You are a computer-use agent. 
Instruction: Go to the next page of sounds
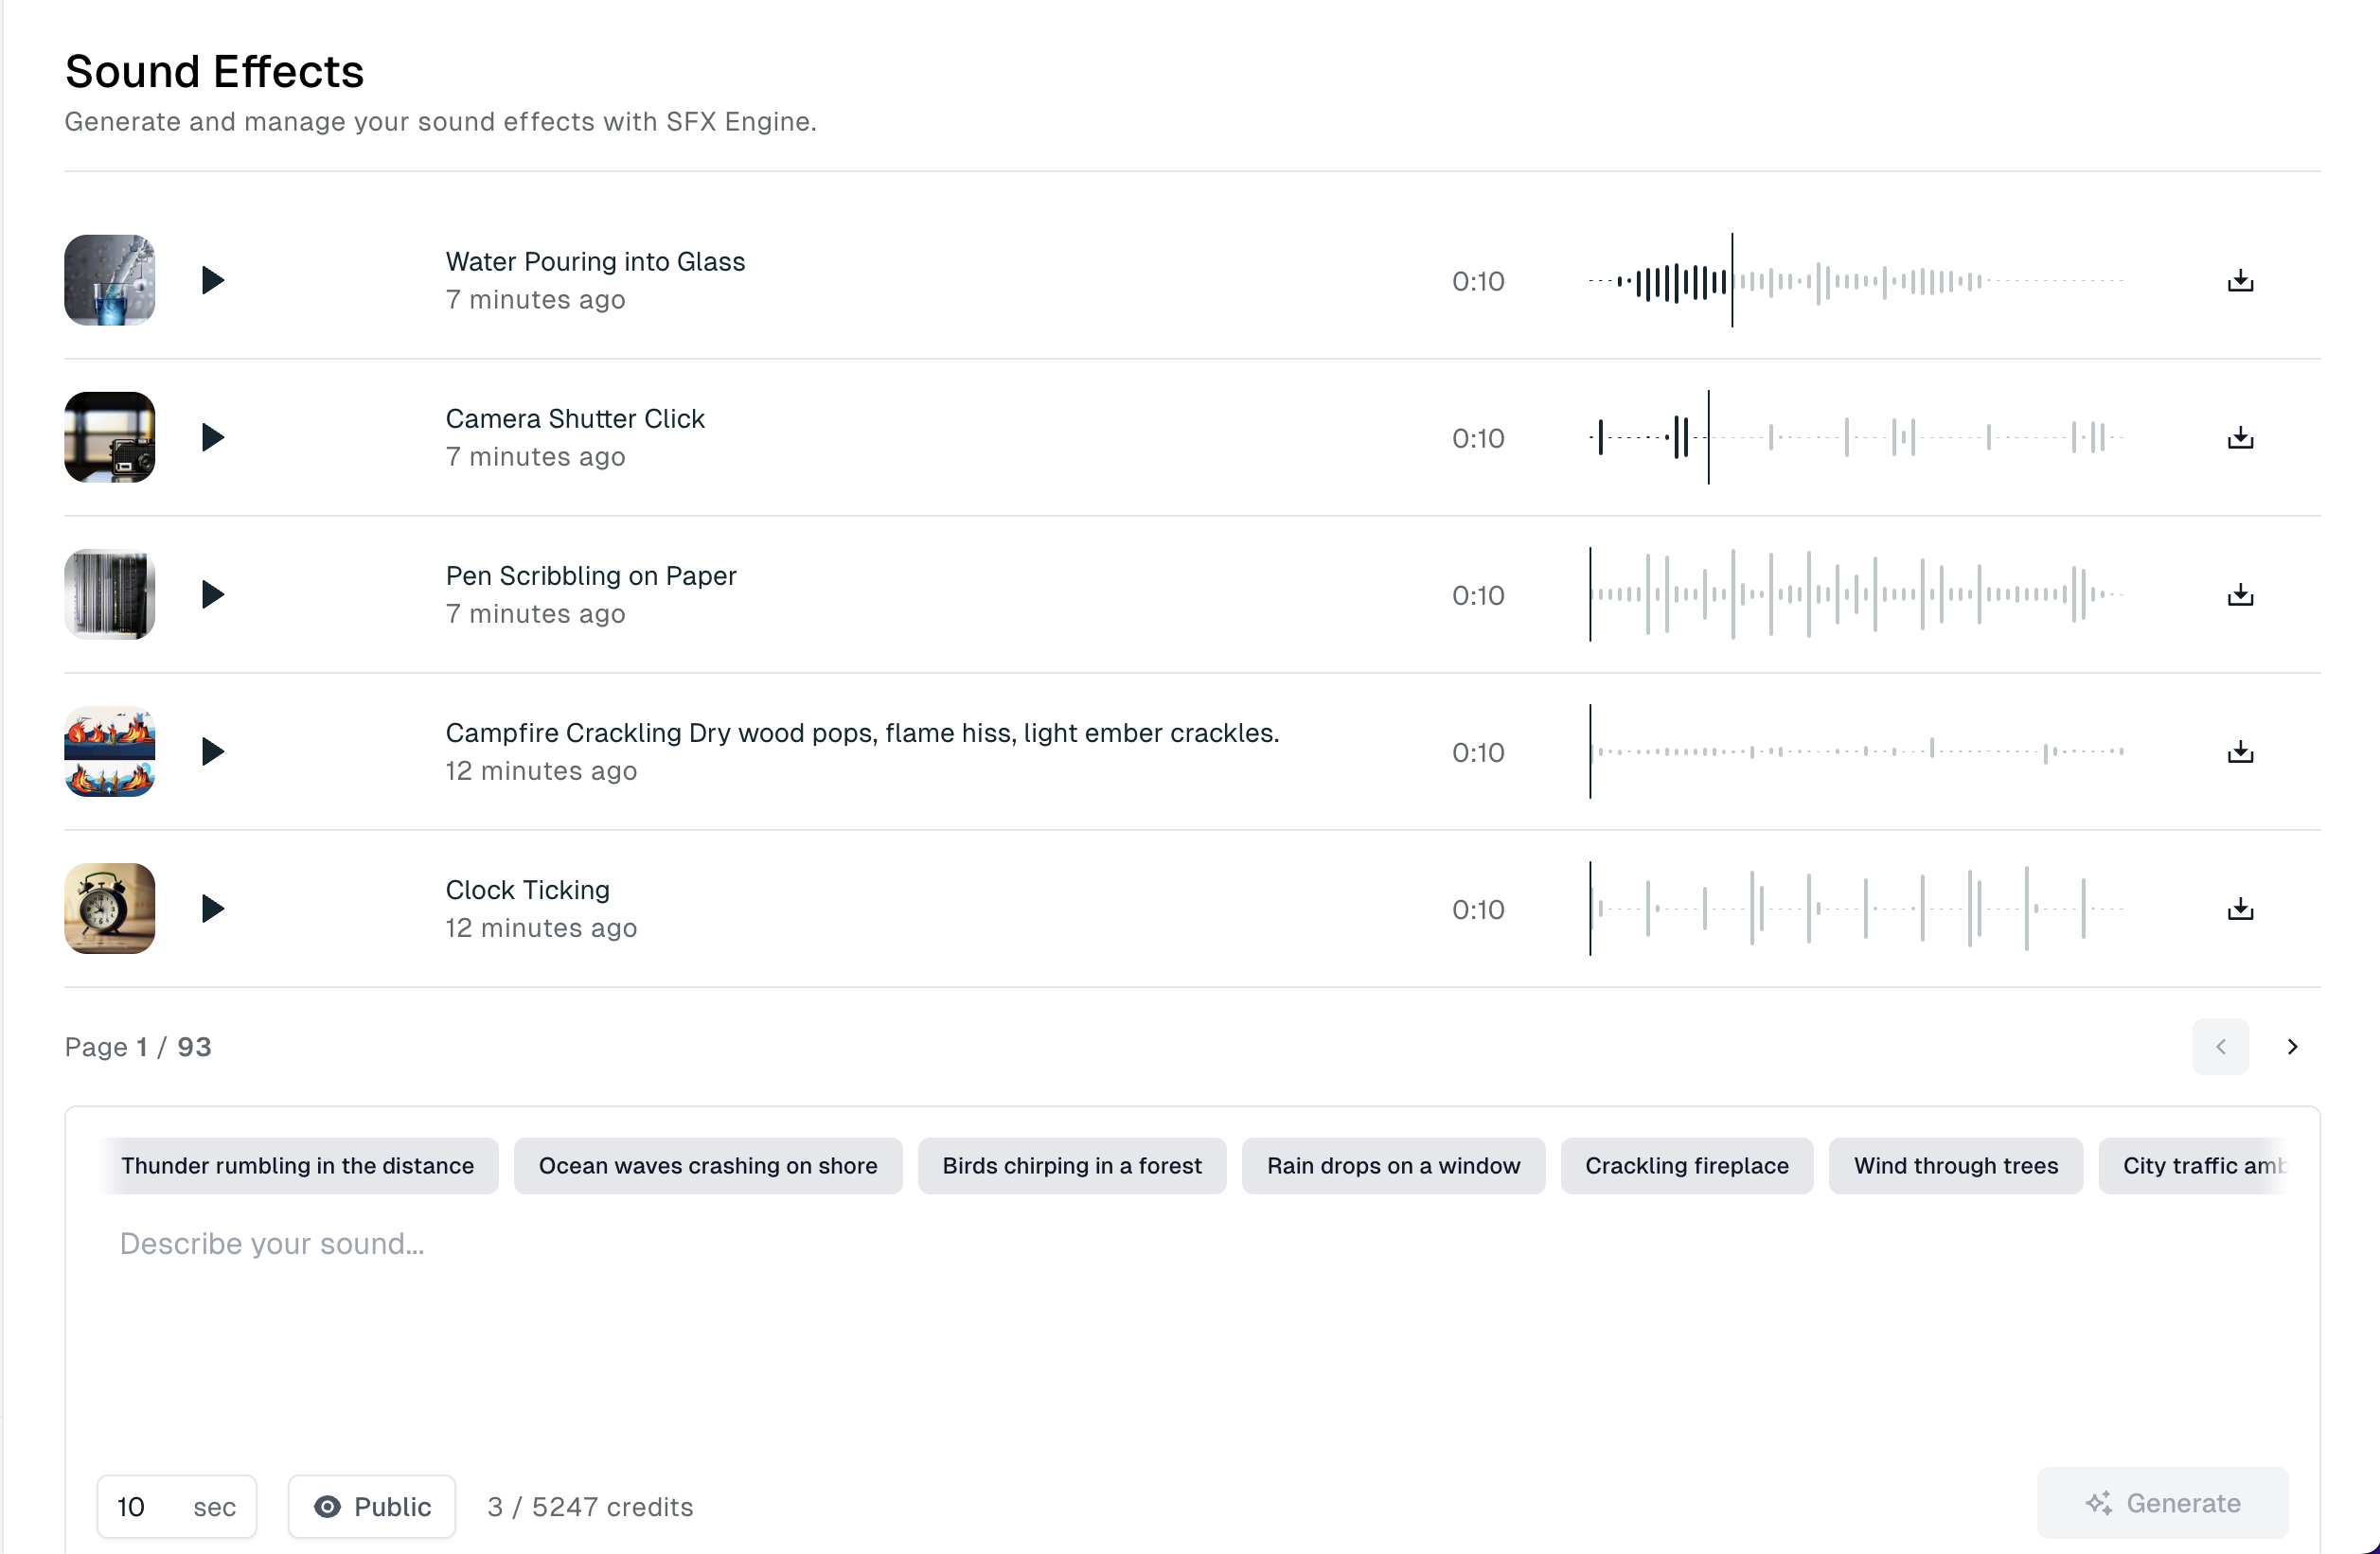[x=2292, y=1046]
